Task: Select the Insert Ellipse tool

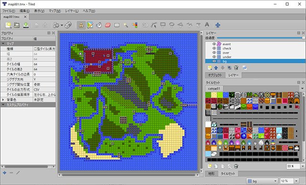Action: pos(172,25)
